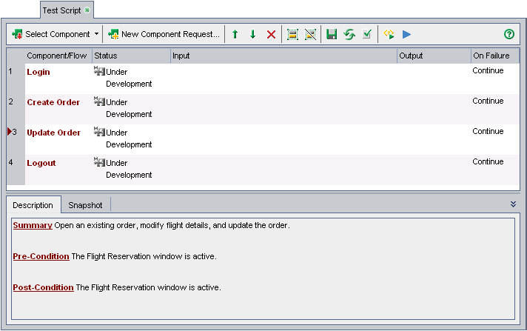Click the Select Component button
The width and height of the screenshot is (527, 331).
click(x=50, y=34)
